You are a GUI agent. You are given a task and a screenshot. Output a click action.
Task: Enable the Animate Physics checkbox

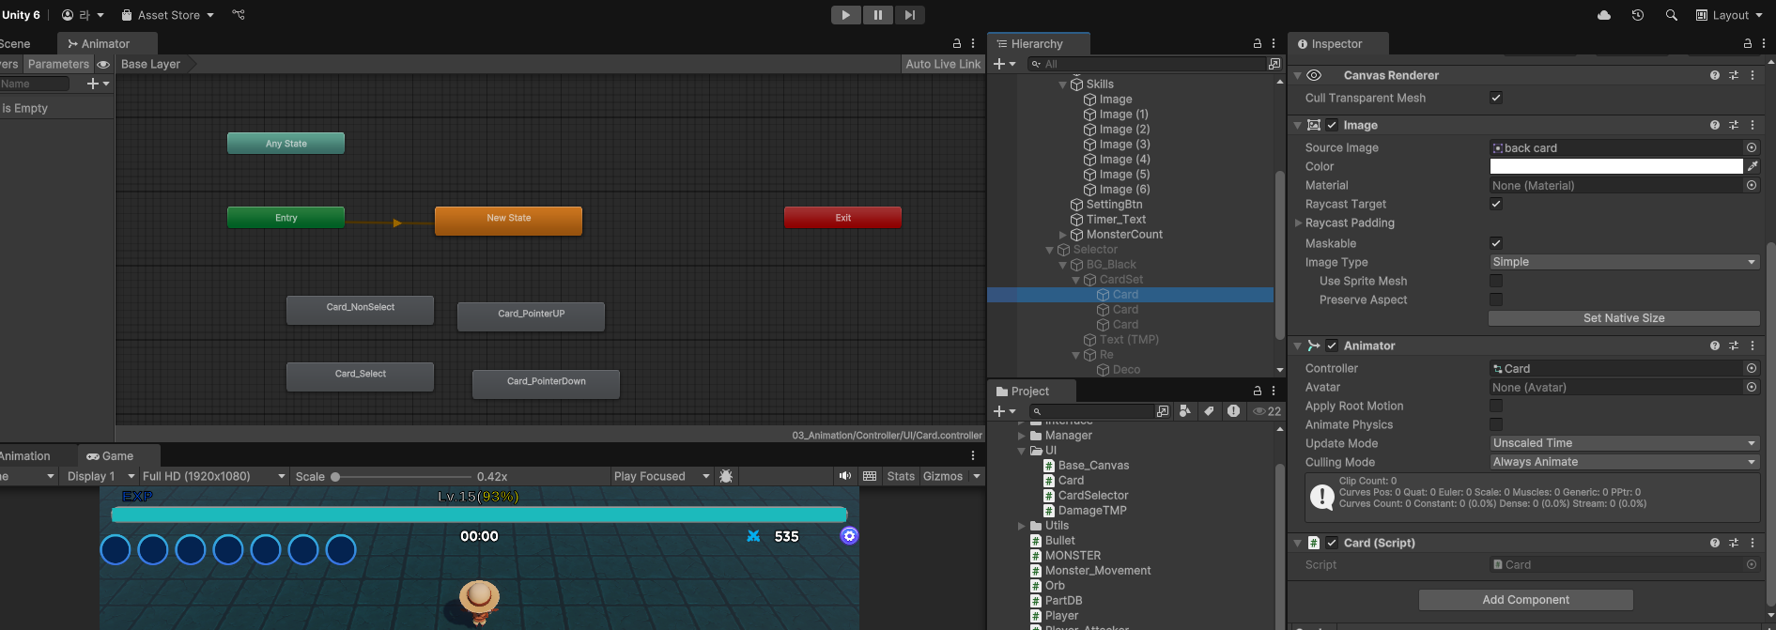pos(1496,424)
